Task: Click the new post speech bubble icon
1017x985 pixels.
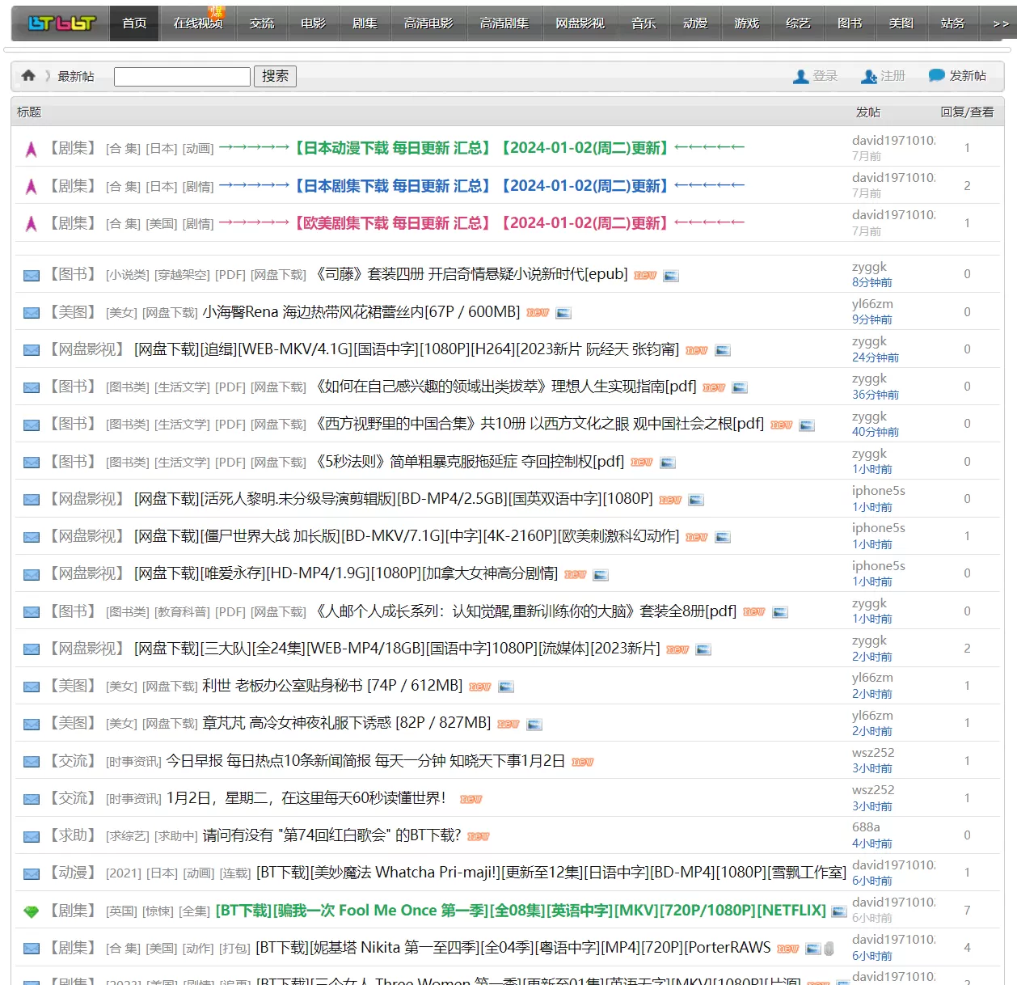Action: tap(936, 75)
